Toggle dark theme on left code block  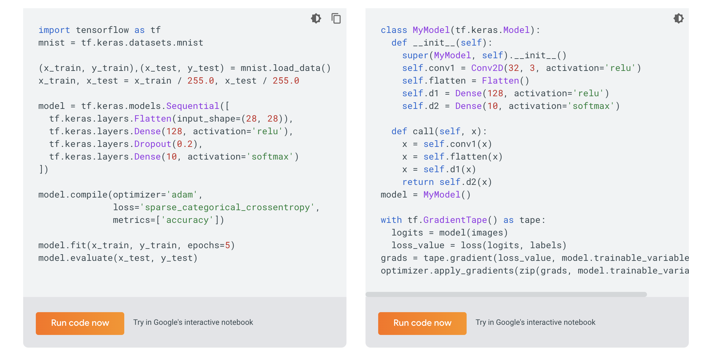click(316, 18)
